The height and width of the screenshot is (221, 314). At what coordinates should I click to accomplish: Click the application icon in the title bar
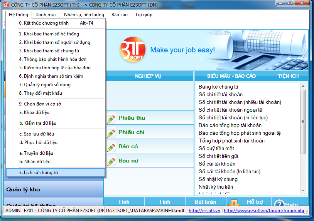[6, 4]
